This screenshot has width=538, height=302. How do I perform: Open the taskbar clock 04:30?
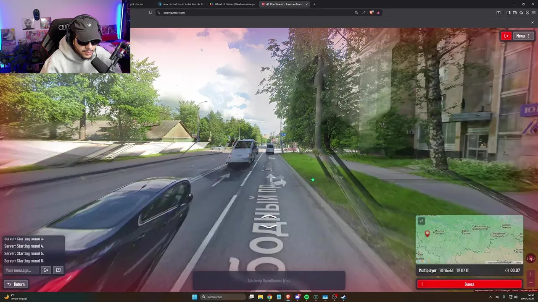(527, 297)
